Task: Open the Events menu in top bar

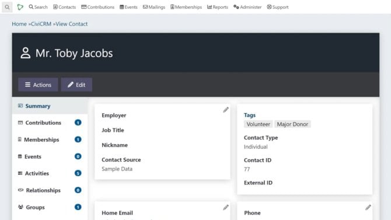Action: tap(128, 7)
